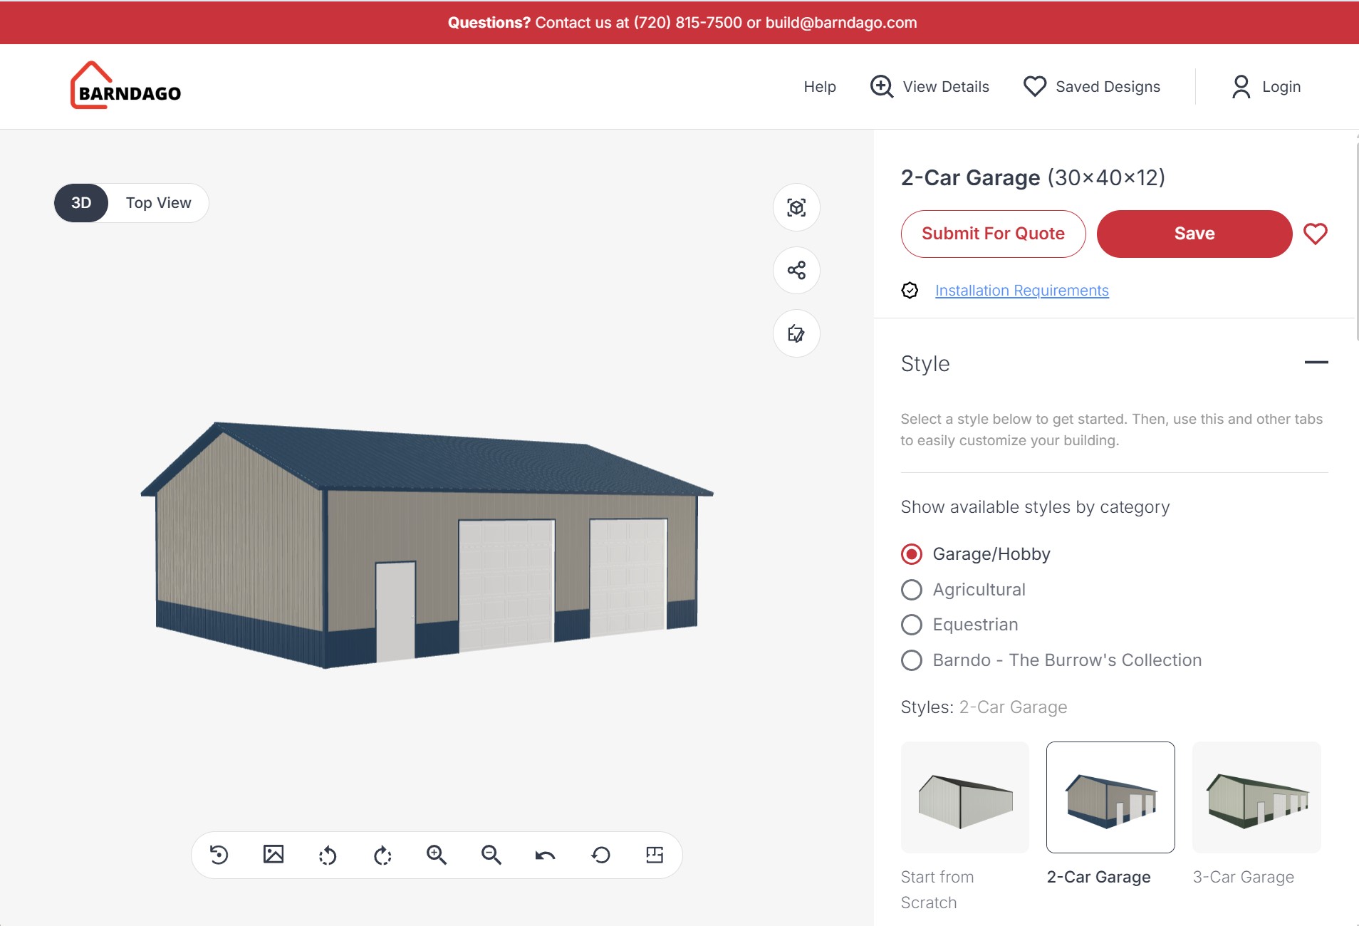This screenshot has height=926, width=1359.
Task: Open View Details
Action: click(x=930, y=87)
